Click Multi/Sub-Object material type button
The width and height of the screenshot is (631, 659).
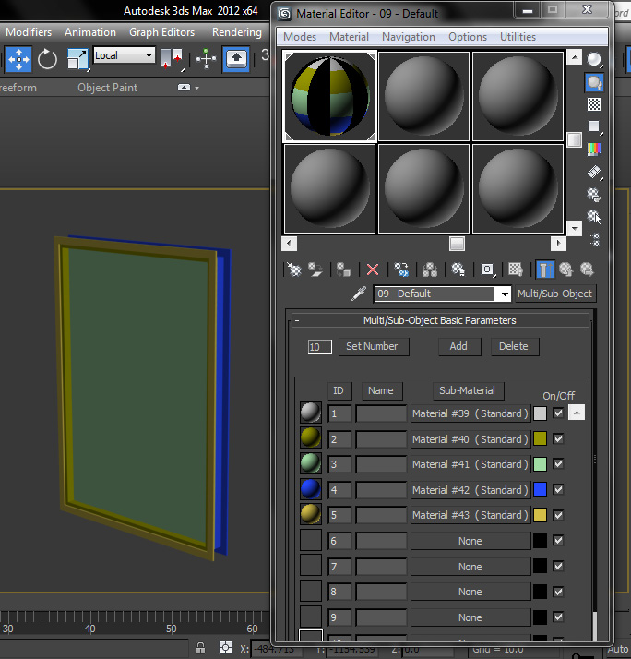[x=555, y=294]
